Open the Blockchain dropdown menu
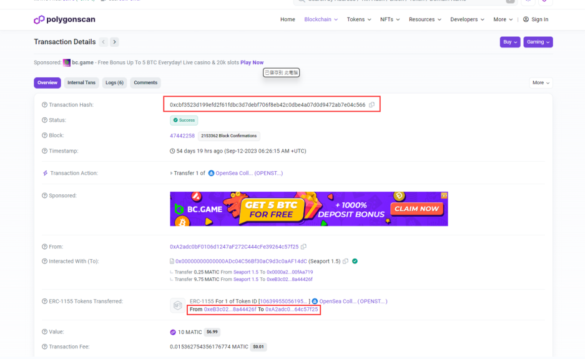Viewport: 585px width, 359px height. pos(321,19)
